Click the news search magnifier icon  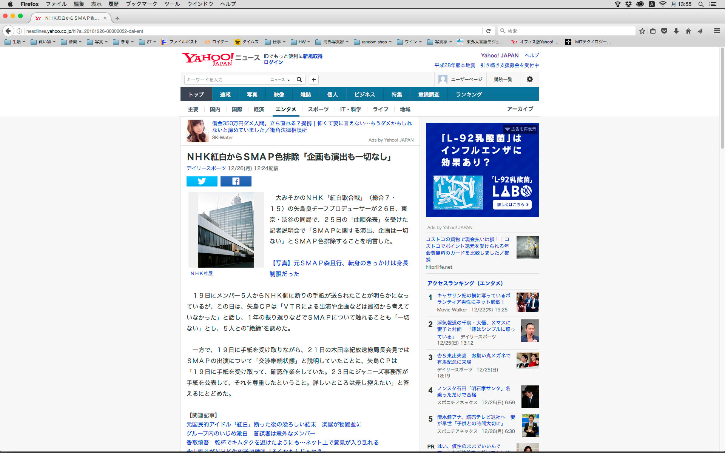[x=299, y=80]
